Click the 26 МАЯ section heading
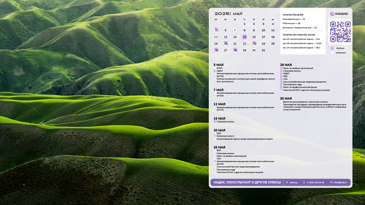365x205 pixels. coord(219,147)
